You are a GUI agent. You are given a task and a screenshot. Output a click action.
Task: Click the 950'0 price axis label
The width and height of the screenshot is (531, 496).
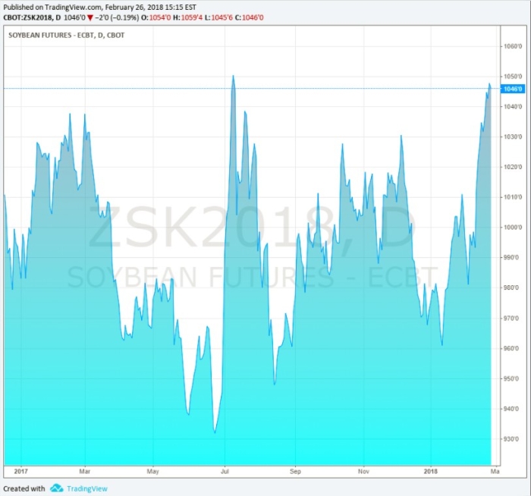[511, 378]
